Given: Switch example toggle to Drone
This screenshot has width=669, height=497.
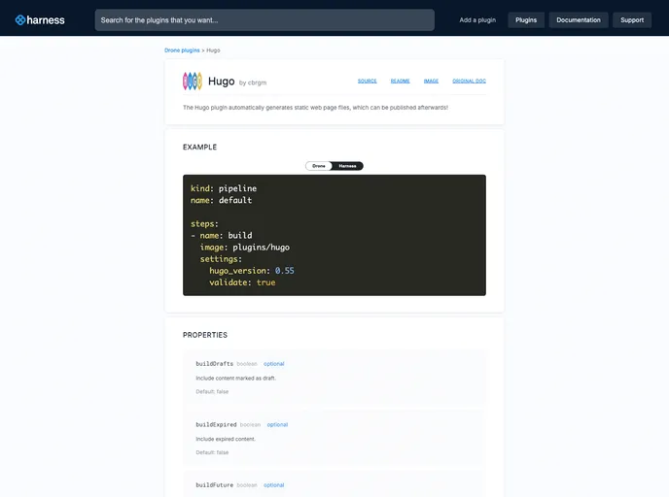Looking at the screenshot, I should (x=319, y=166).
